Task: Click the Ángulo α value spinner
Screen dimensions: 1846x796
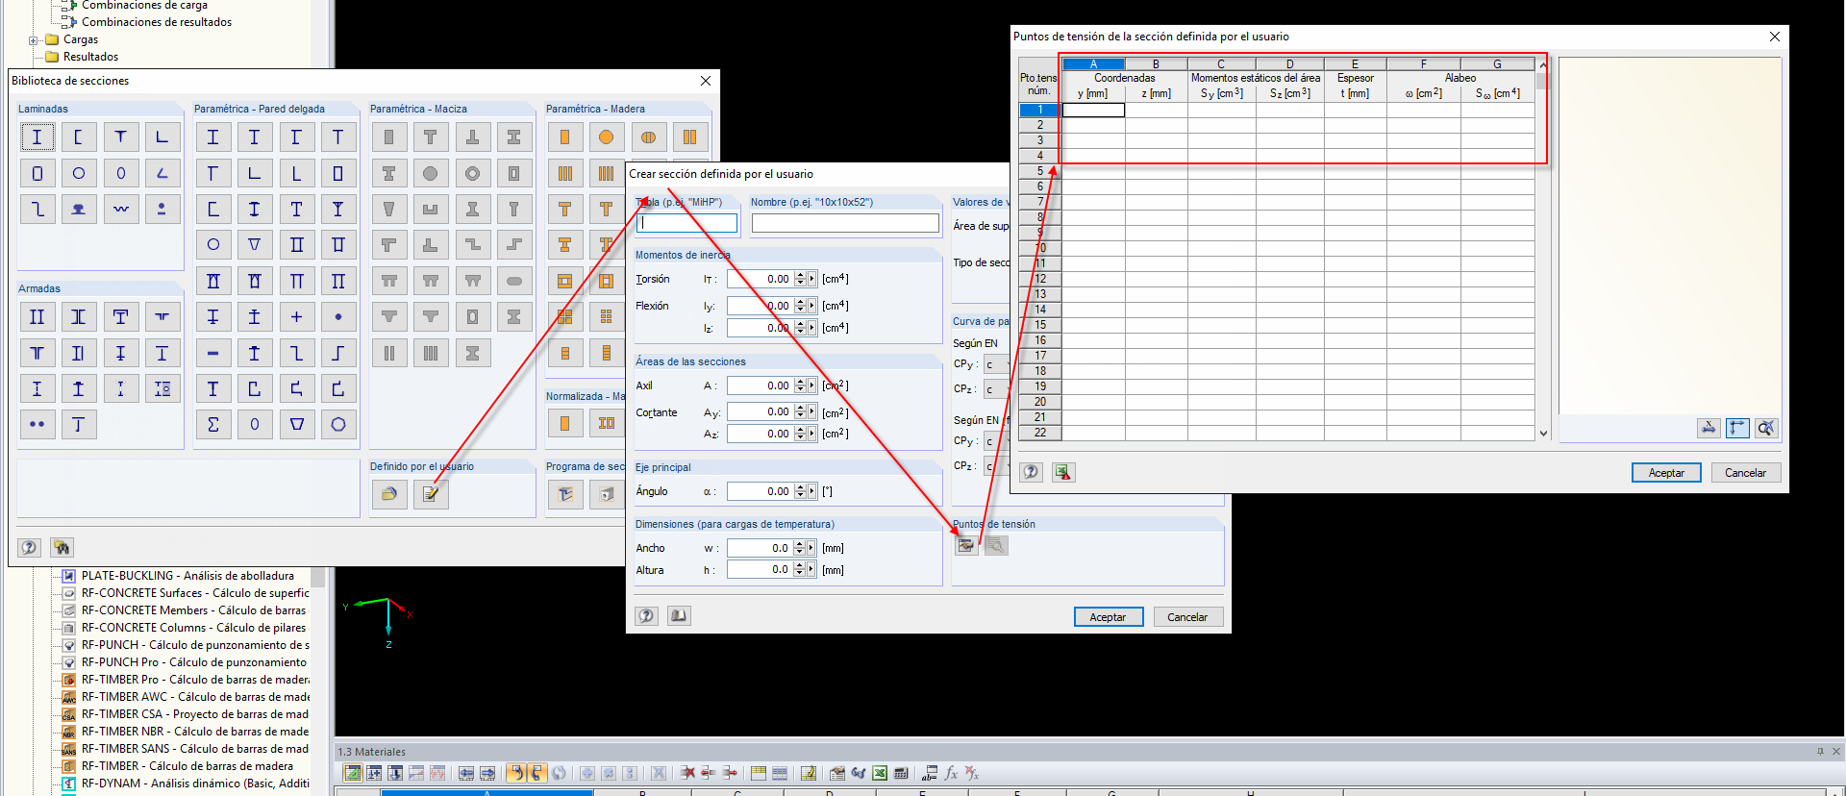Action: pyautogui.click(x=800, y=491)
